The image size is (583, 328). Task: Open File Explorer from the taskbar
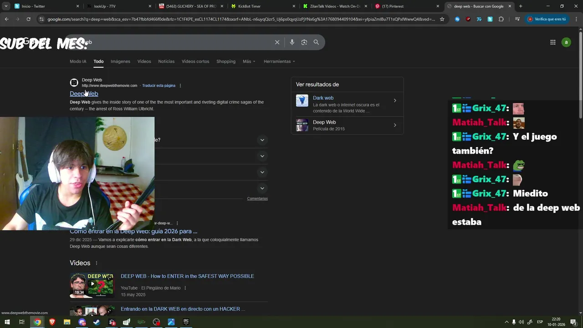[67, 322]
